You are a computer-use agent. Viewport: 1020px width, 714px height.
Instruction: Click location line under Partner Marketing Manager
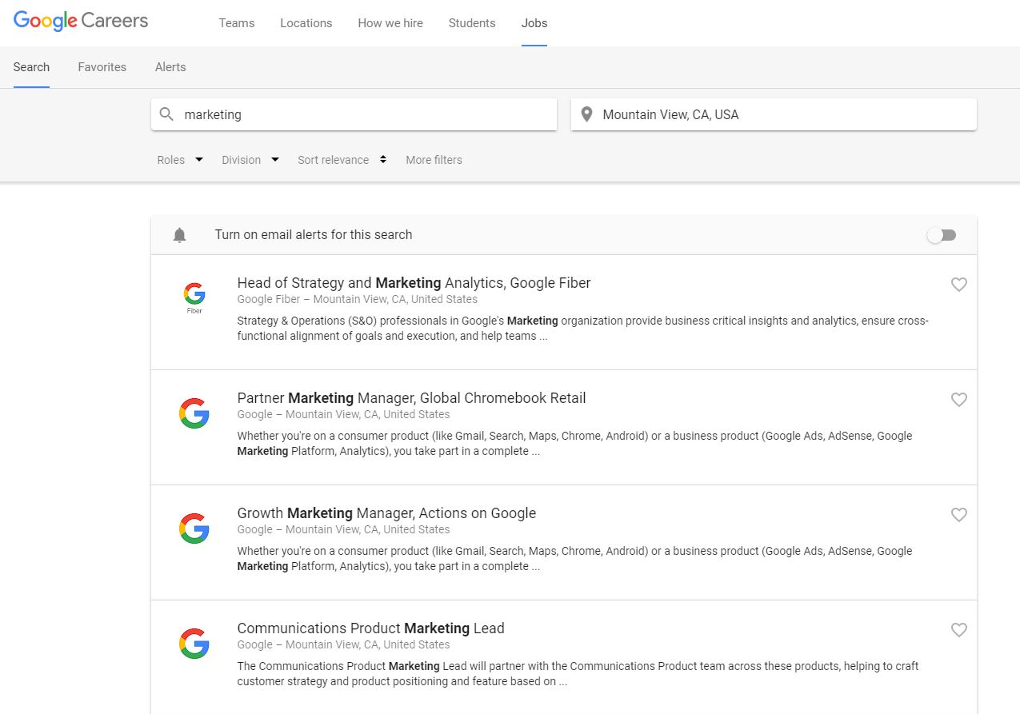[343, 415]
